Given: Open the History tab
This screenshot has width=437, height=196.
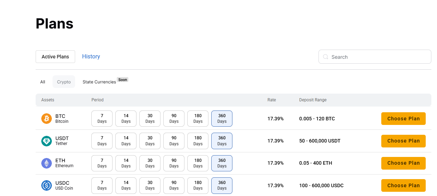Looking at the screenshot, I should coord(91,56).
